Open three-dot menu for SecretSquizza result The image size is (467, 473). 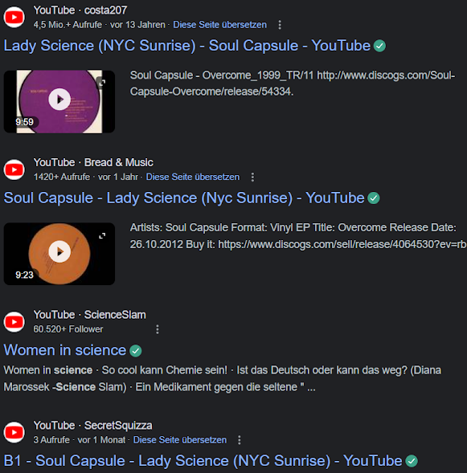[x=240, y=440]
